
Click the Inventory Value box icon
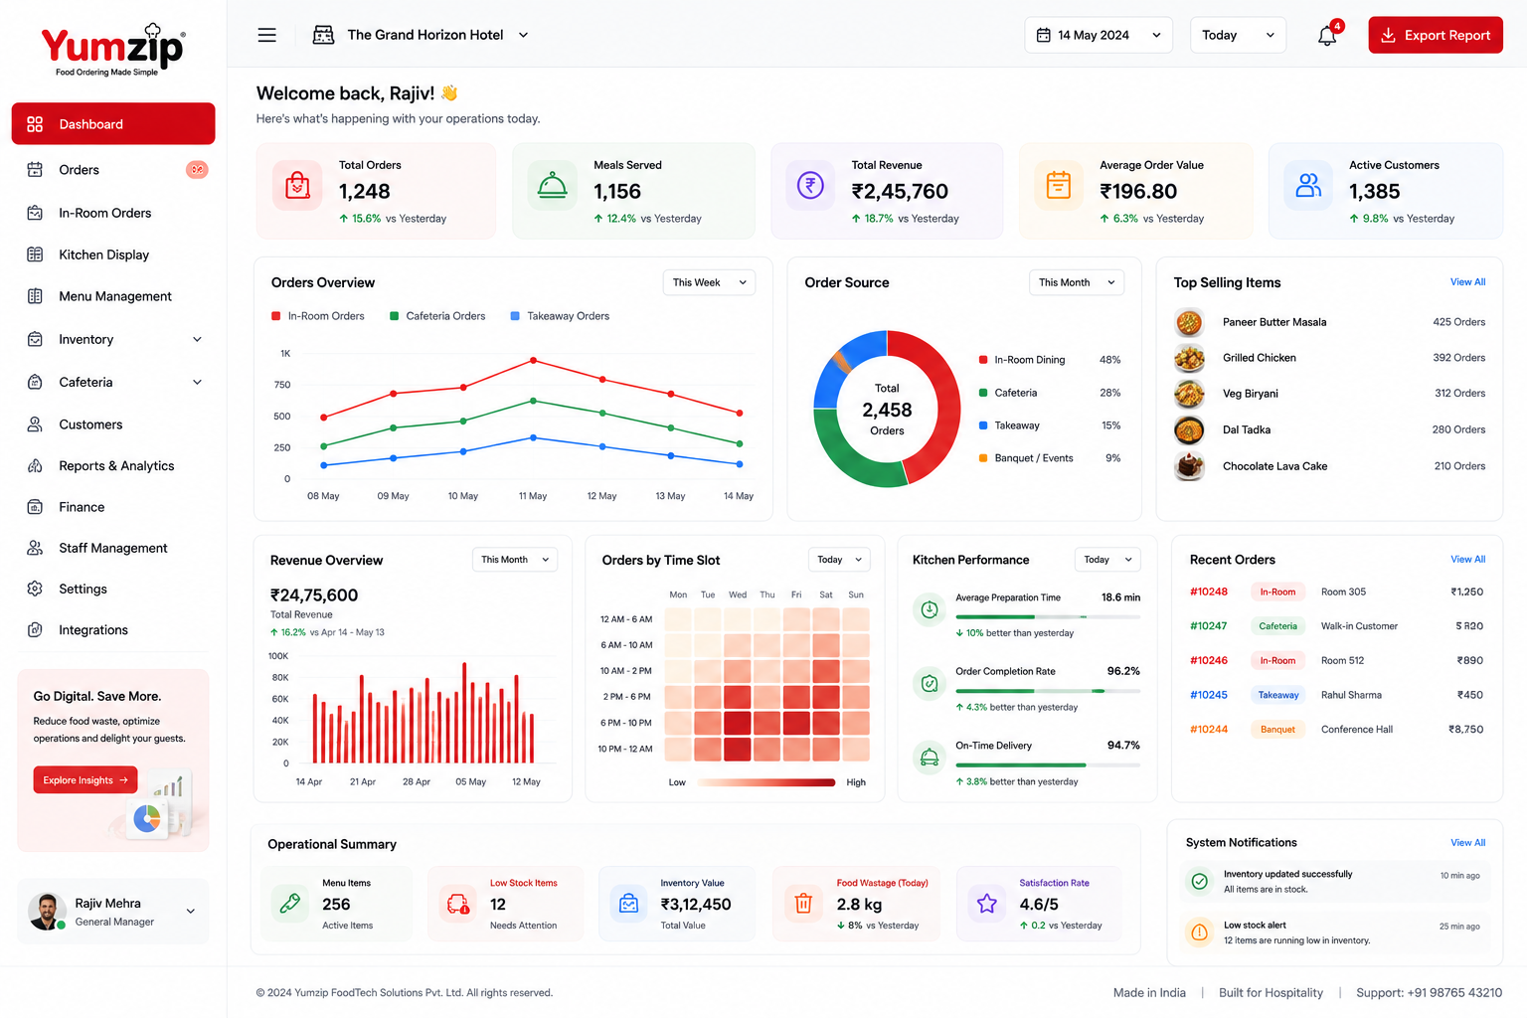[x=628, y=903]
